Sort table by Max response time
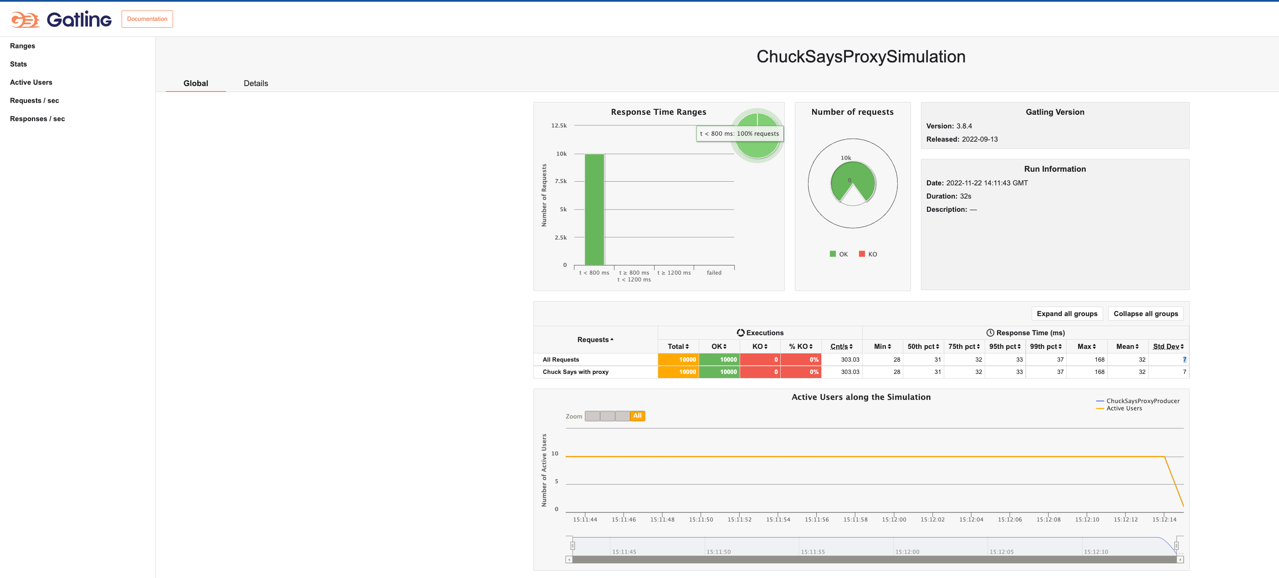 pos(1086,347)
